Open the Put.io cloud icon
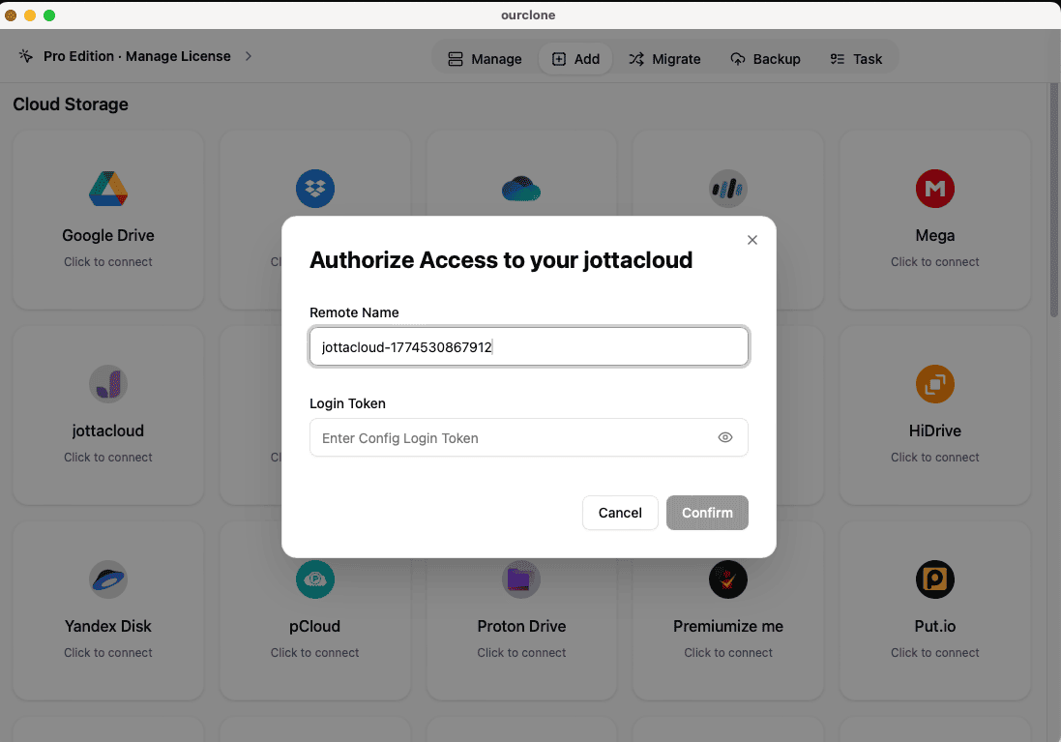1061x742 pixels. click(934, 579)
